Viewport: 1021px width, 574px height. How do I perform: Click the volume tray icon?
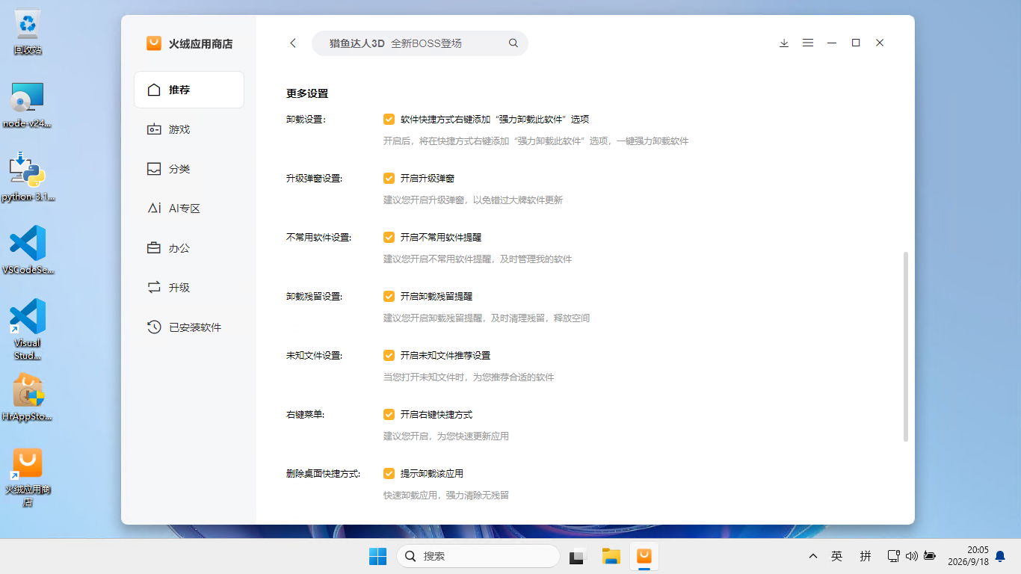pyautogui.click(x=911, y=556)
